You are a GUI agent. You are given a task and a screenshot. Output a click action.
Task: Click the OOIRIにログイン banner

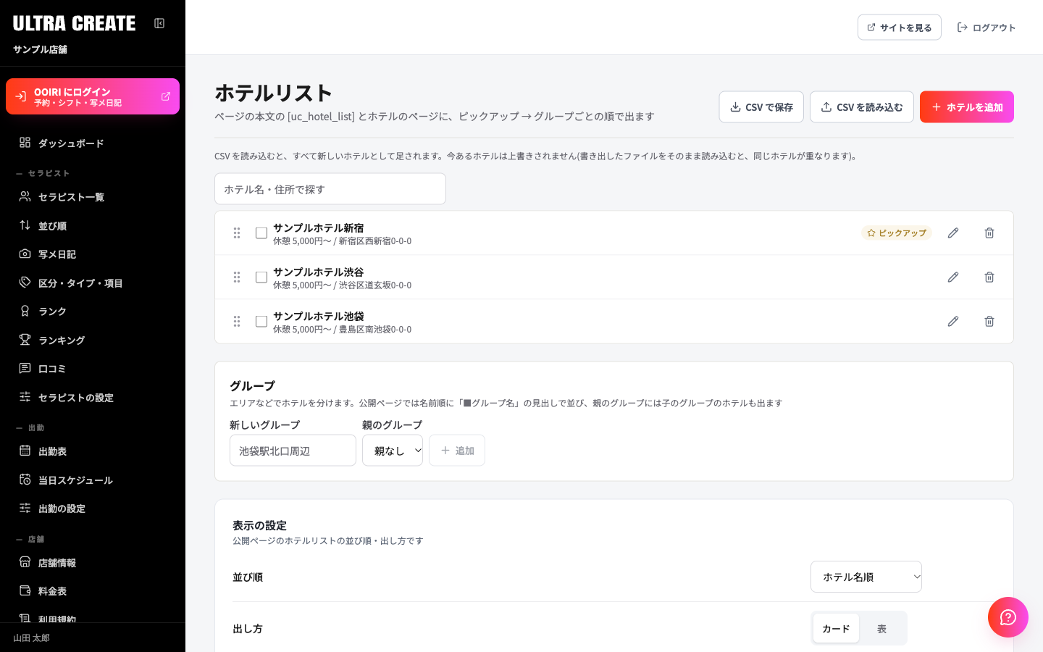click(93, 96)
